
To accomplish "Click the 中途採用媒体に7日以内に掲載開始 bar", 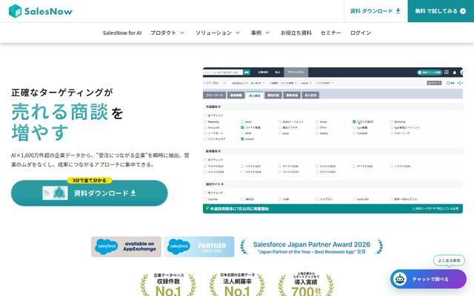I will click(x=333, y=209).
